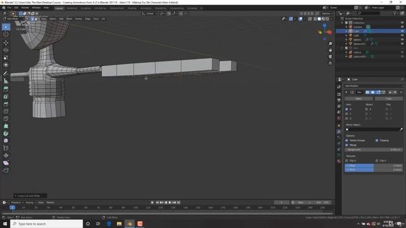Select the Edge Slide tool
Screen dimensions: 406x228
coord(6,148)
